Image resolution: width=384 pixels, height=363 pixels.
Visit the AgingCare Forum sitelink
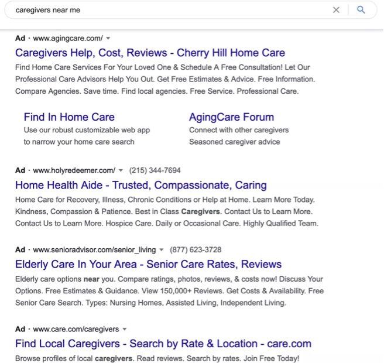coord(231,117)
